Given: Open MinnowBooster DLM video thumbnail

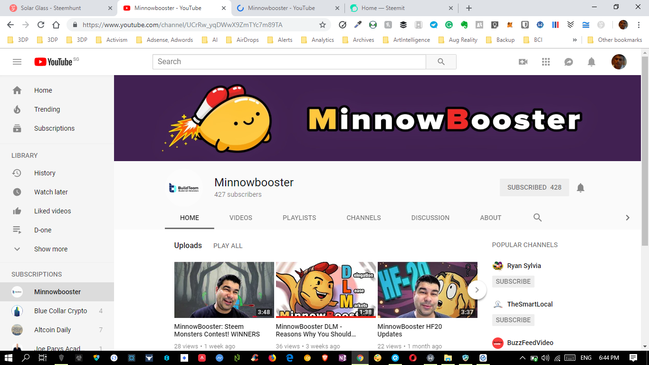Looking at the screenshot, I should point(326,290).
